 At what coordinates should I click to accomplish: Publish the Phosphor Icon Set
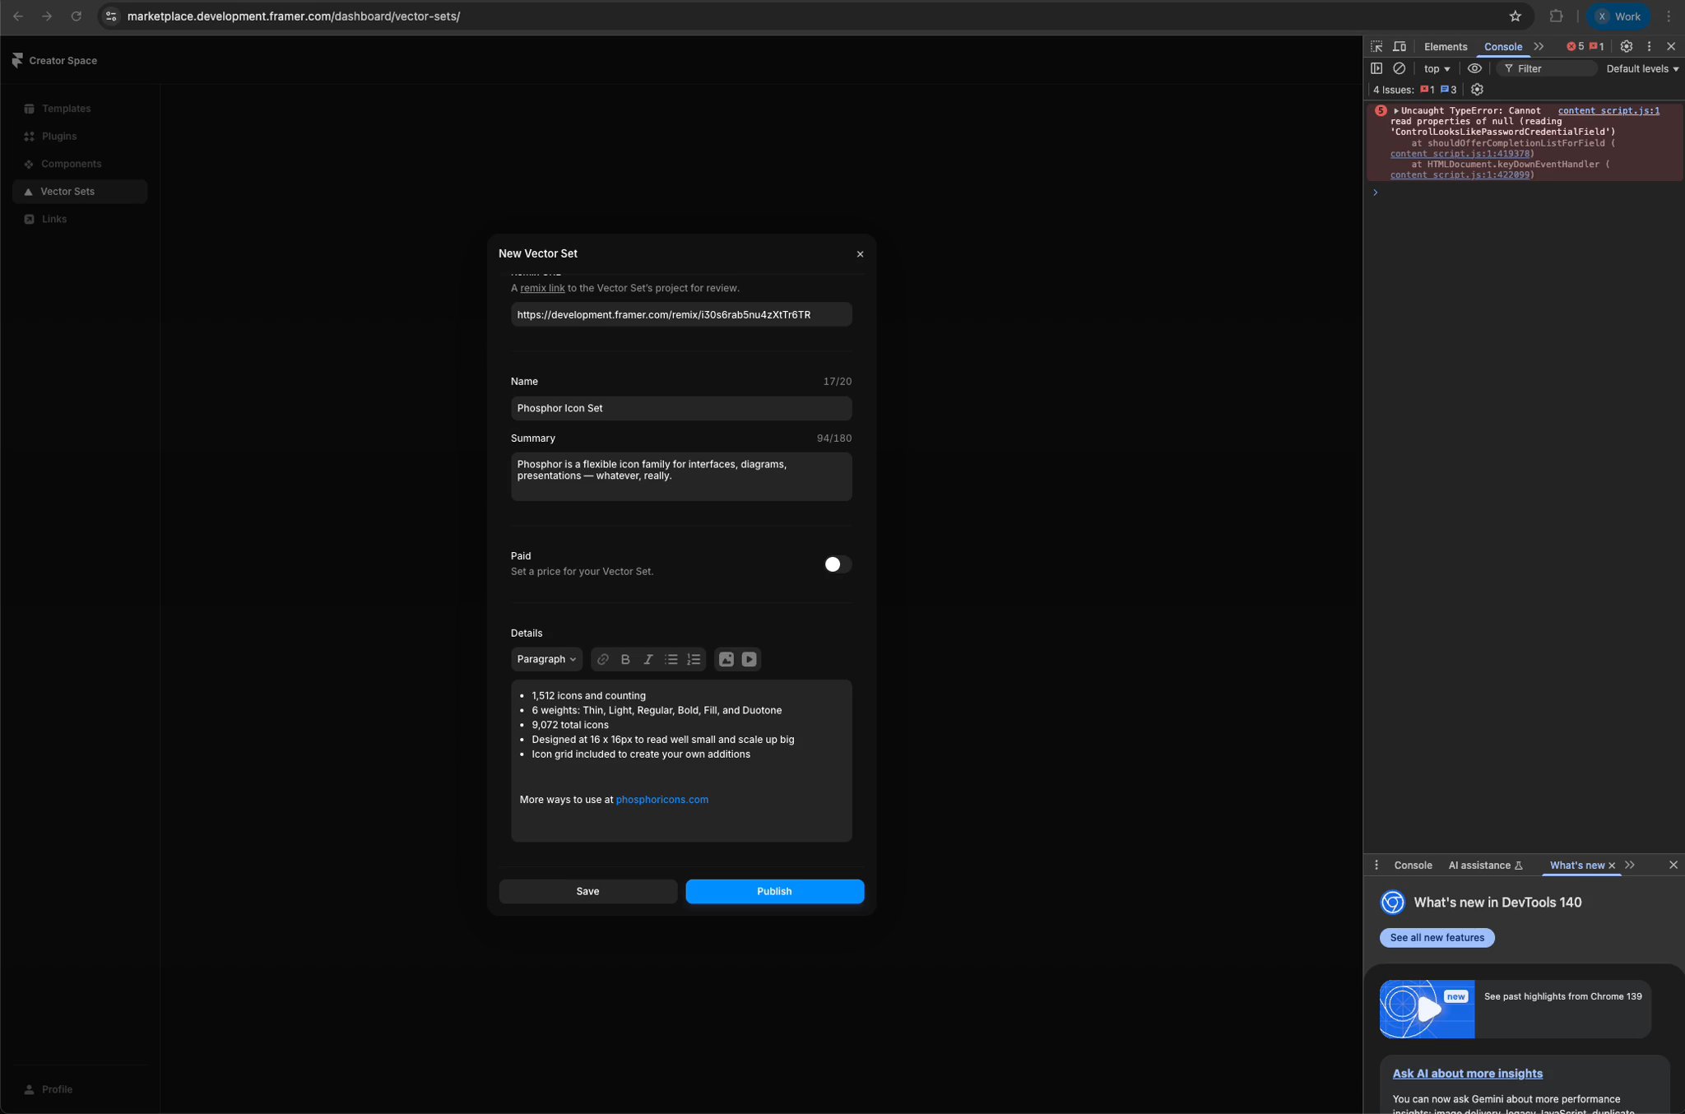773,891
